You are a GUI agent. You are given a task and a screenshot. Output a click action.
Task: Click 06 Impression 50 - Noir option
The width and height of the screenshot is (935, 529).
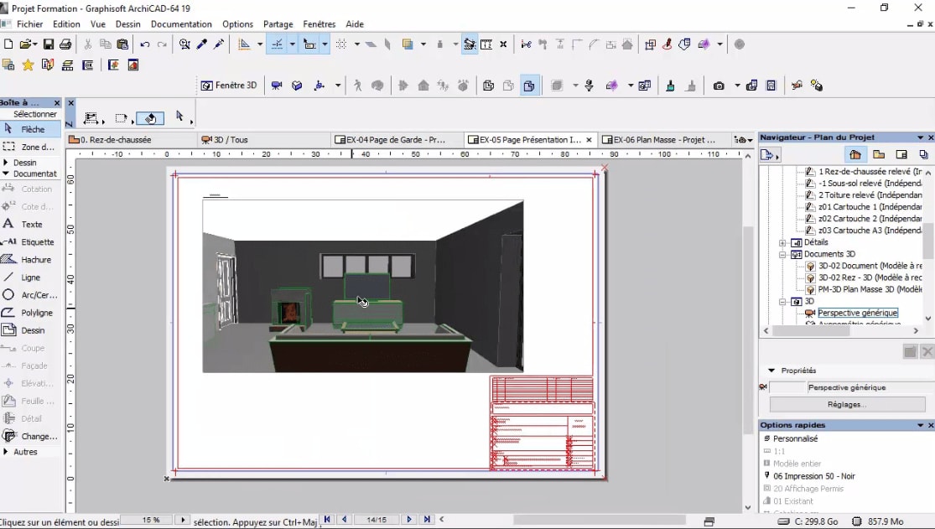click(x=814, y=476)
